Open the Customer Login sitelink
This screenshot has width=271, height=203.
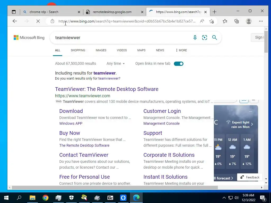point(162,111)
